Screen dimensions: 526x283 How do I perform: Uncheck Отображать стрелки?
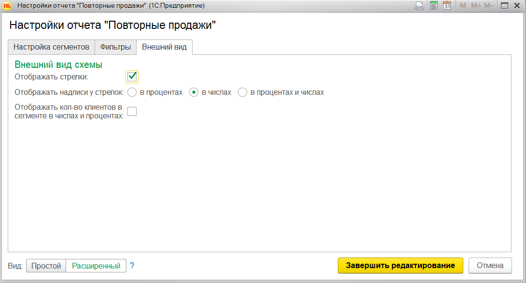(x=132, y=76)
